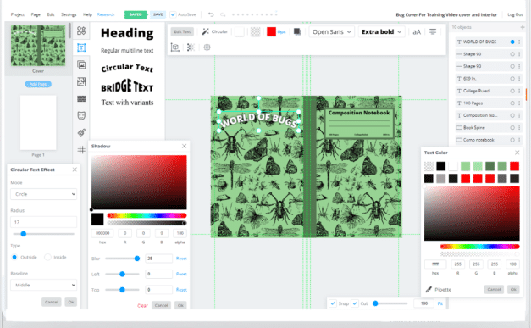
Task: Click the undo arrow
Action: point(211,14)
